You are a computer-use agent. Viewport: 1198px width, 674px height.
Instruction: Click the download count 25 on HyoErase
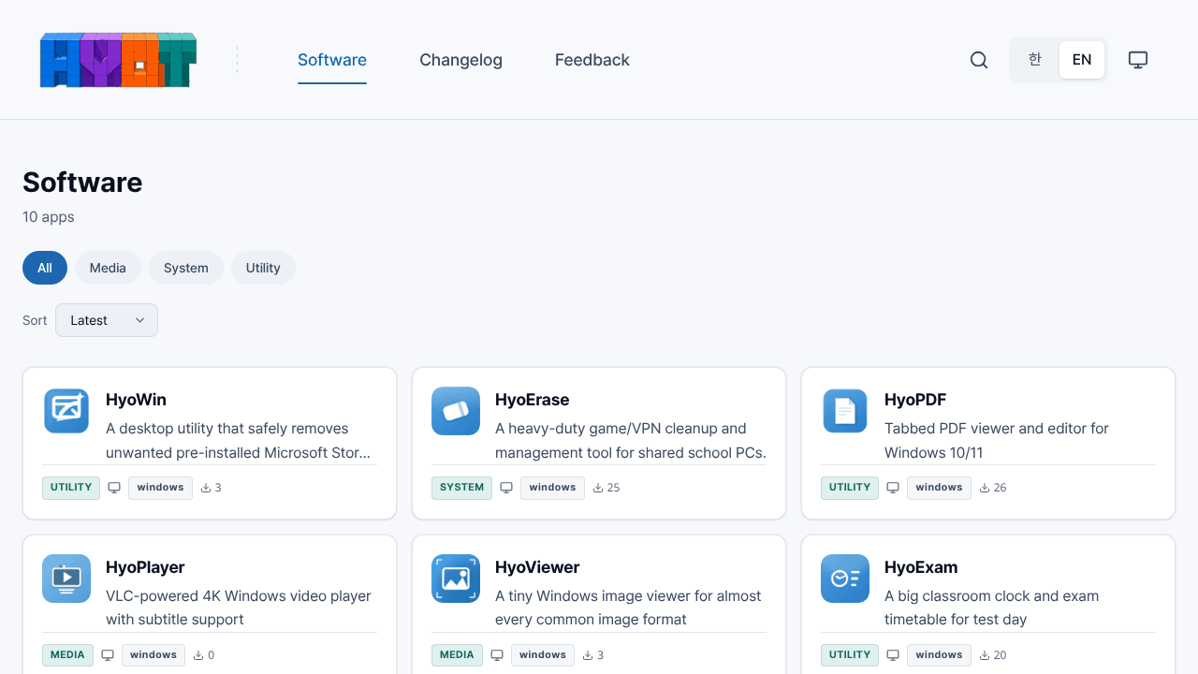(x=614, y=488)
